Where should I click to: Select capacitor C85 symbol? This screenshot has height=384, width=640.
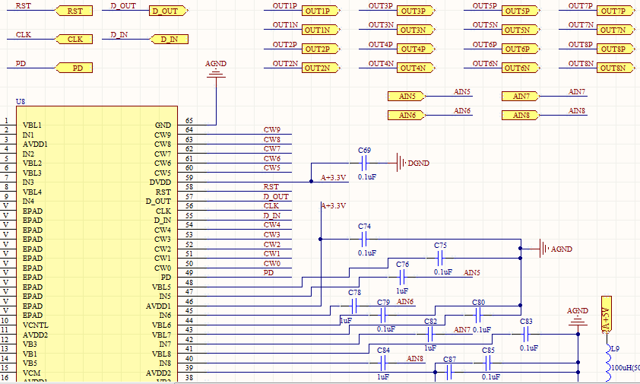(487, 363)
